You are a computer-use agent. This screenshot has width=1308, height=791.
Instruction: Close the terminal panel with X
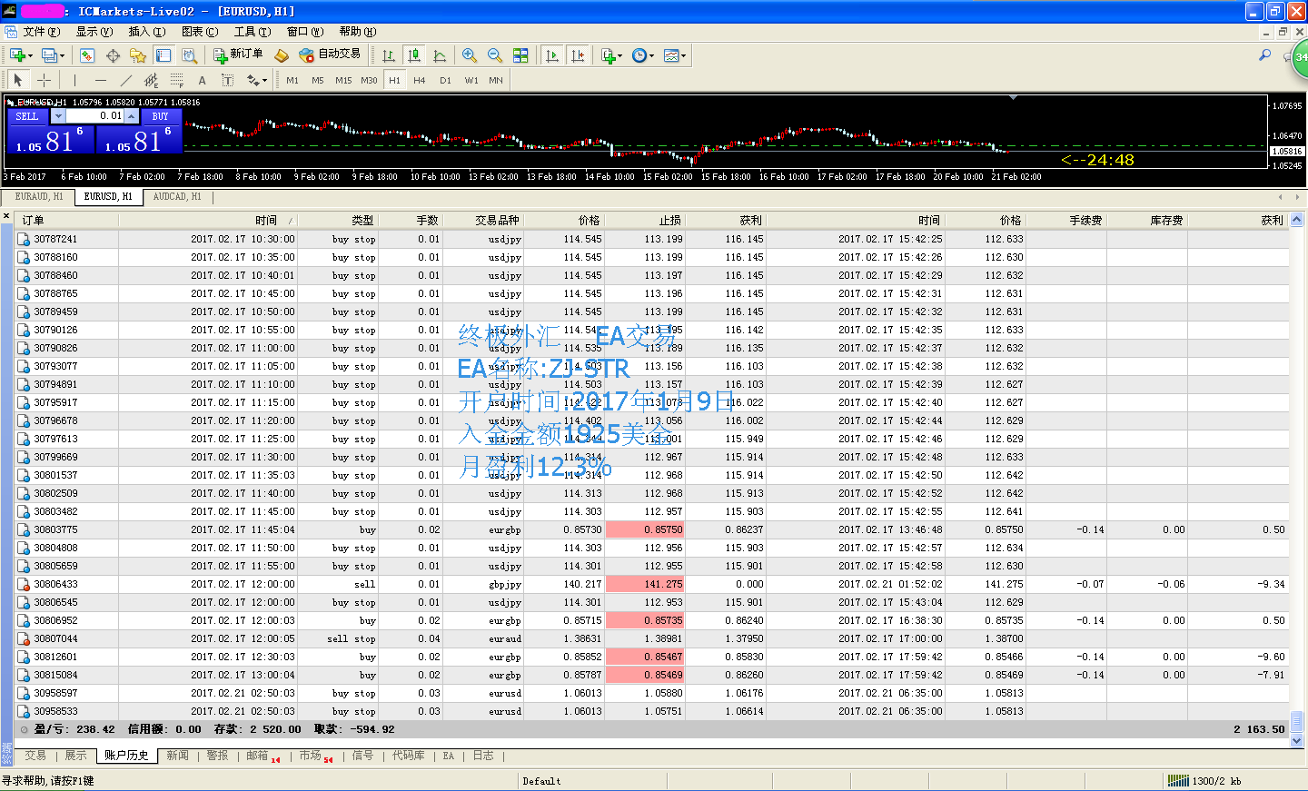pos(6,217)
